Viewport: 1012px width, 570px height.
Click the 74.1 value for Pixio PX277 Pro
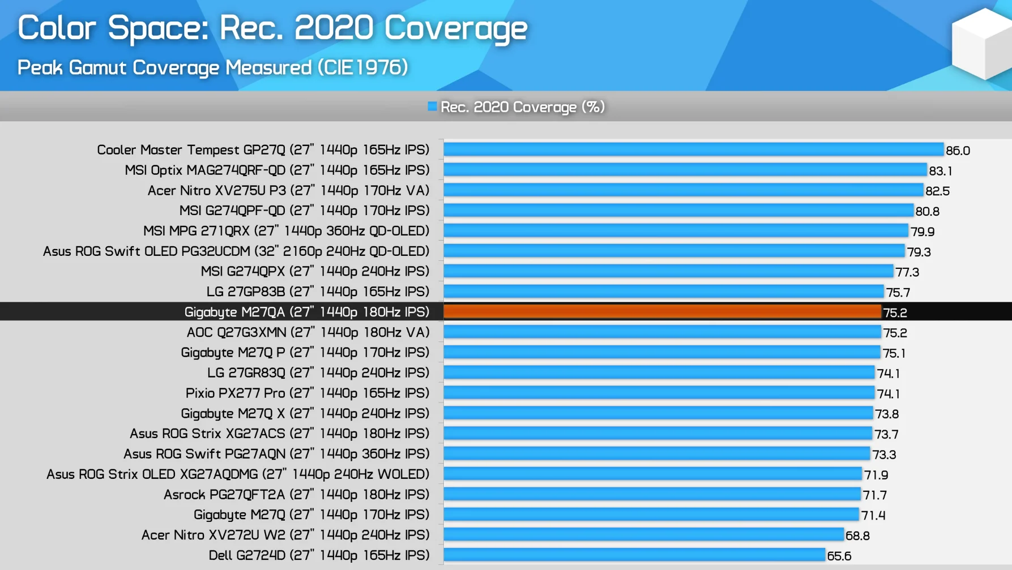click(889, 394)
